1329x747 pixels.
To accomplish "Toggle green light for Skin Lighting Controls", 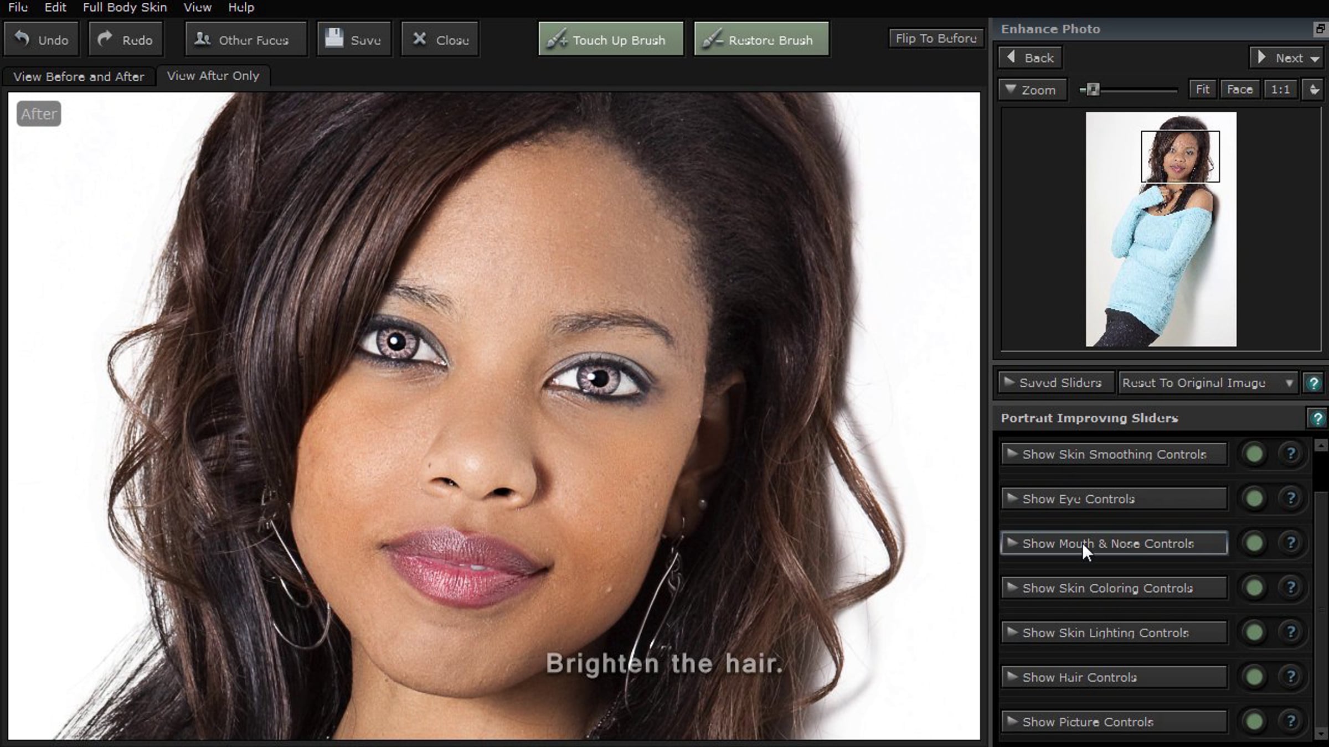I will [x=1254, y=632].
